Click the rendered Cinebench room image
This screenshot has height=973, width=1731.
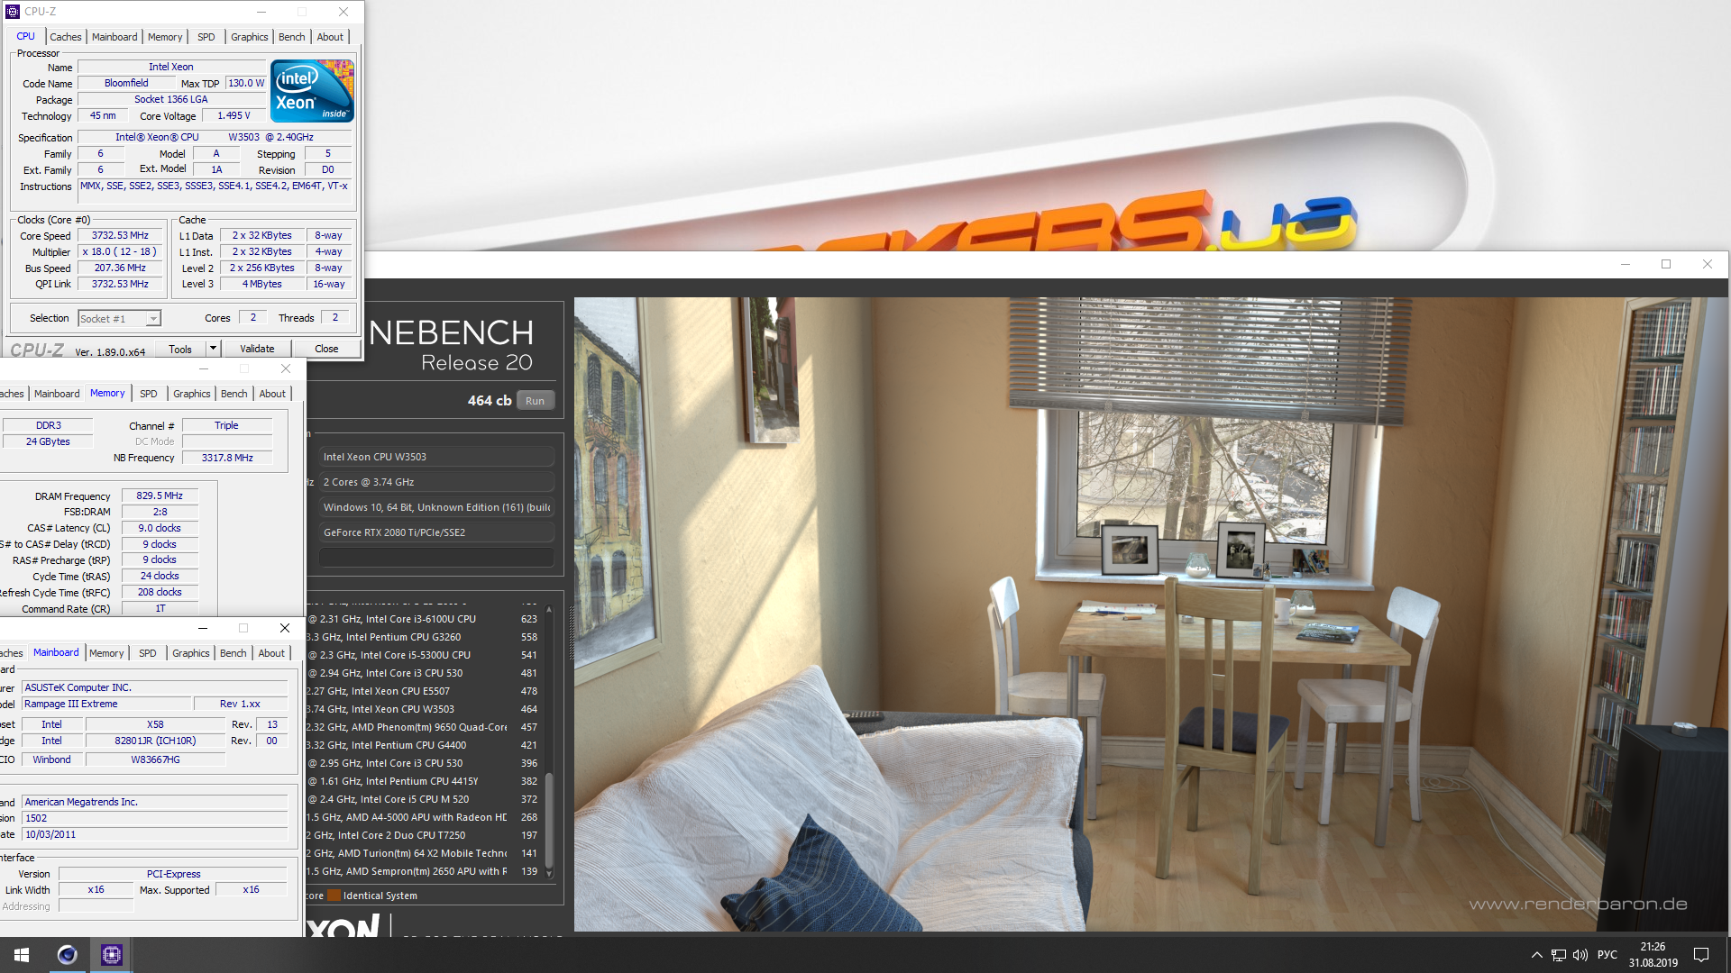click(x=1149, y=614)
